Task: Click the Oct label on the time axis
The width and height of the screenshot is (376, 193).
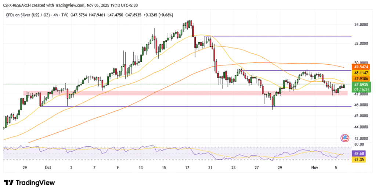Action: point(47,167)
